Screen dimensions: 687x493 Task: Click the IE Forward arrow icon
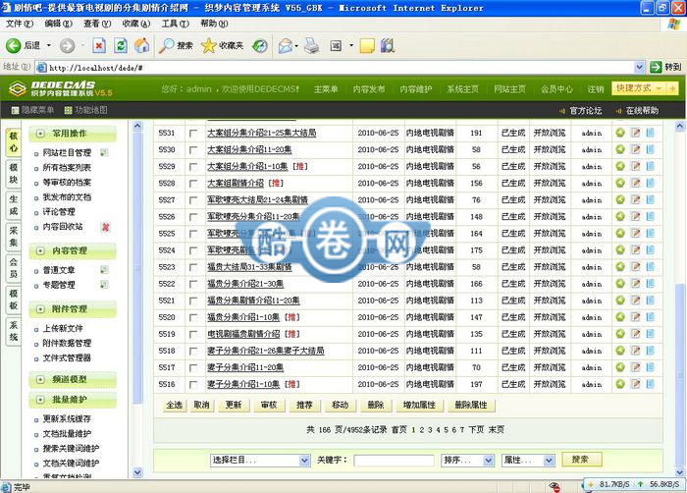(x=67, y=45)
